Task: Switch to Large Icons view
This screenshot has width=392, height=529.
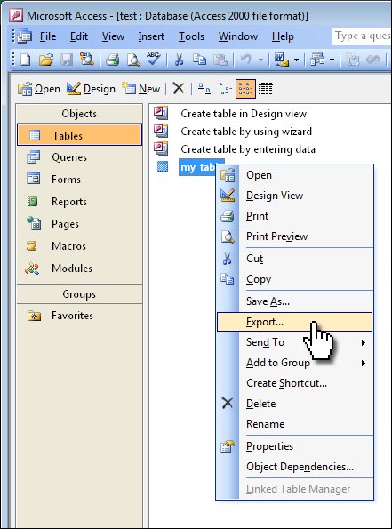Action: coord(204,89)
